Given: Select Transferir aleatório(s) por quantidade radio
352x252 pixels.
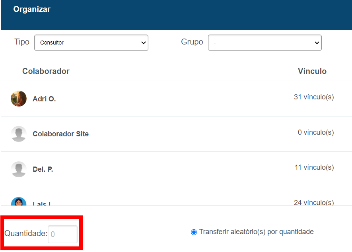Looking at the screenshot, I should [x=194, y=232].
